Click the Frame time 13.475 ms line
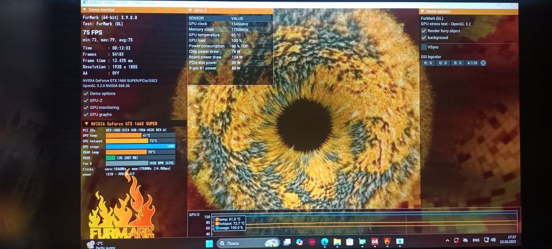The image size is (552, 249). (x=108, y=61)
